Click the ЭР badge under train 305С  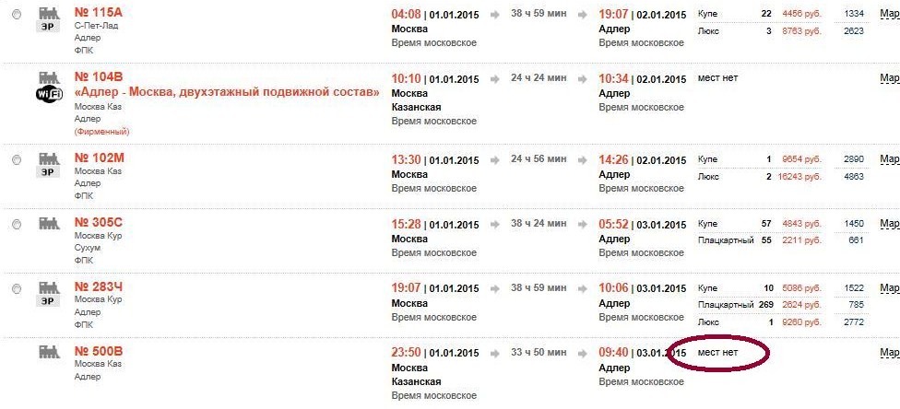(x=47, y=237)
